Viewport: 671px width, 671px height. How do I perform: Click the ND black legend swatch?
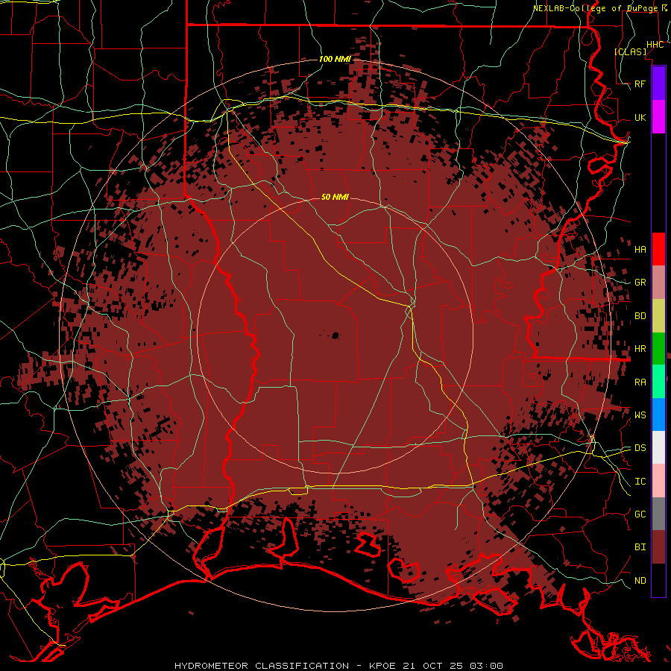pos(658,580)
